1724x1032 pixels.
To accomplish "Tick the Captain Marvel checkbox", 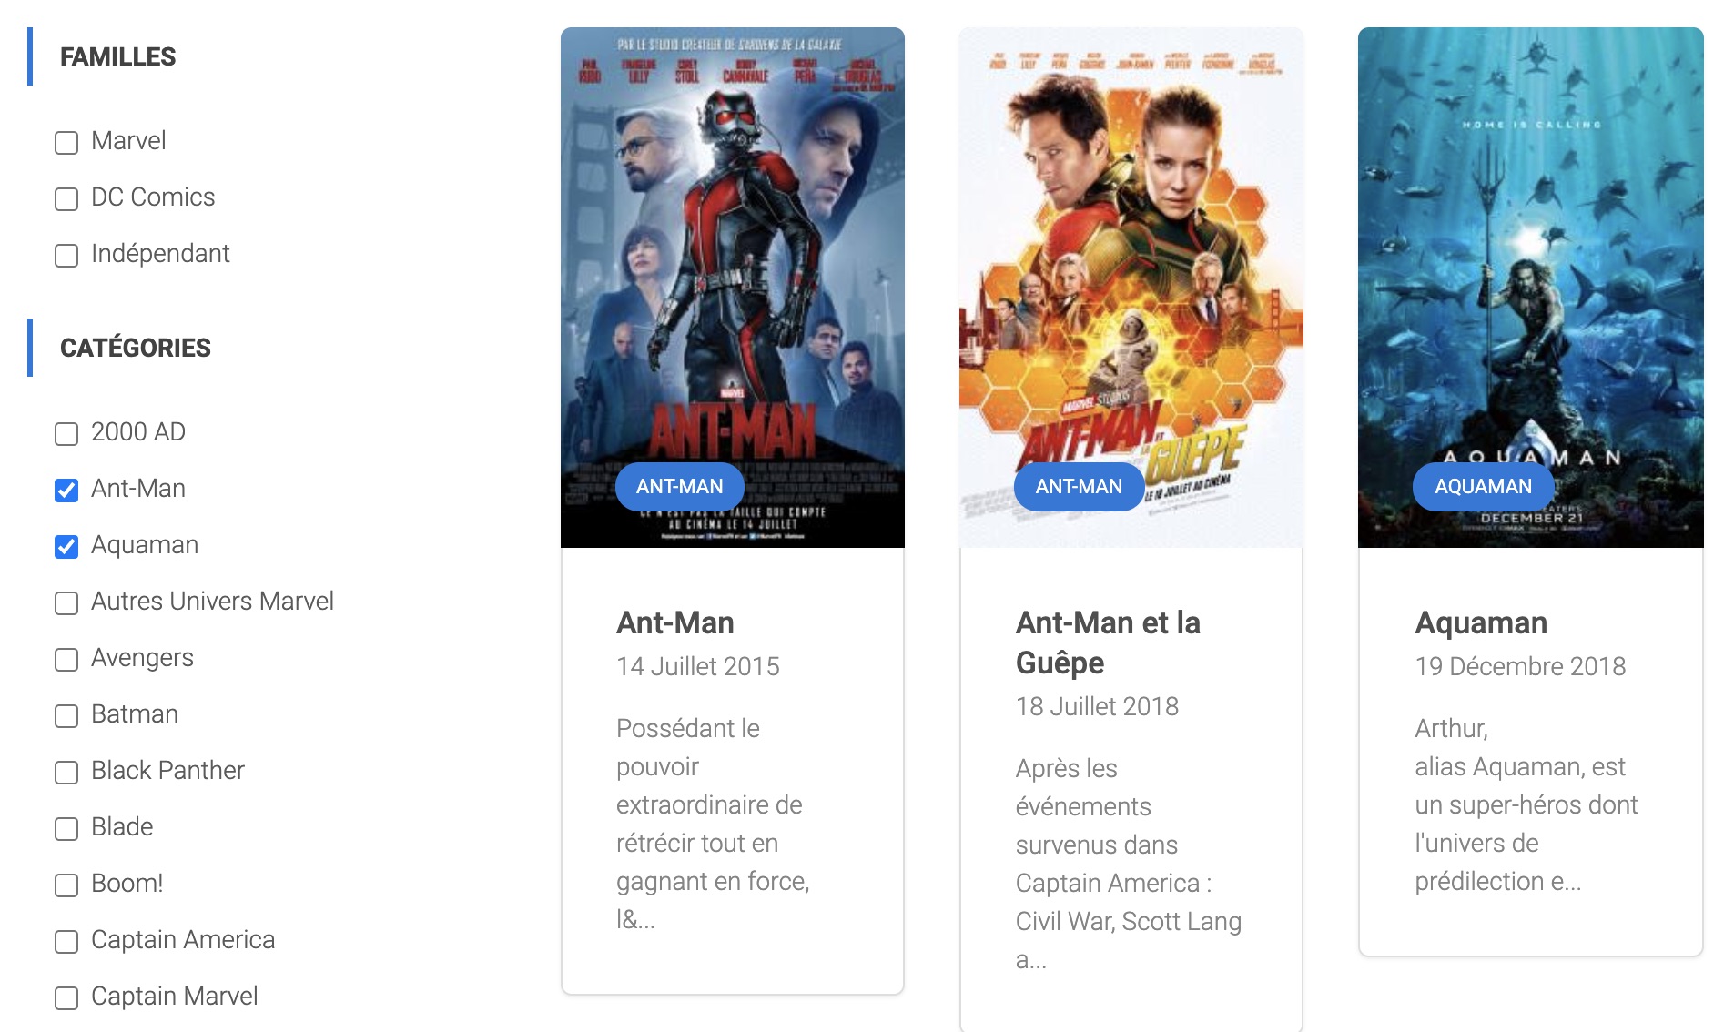I will [66, 998].
